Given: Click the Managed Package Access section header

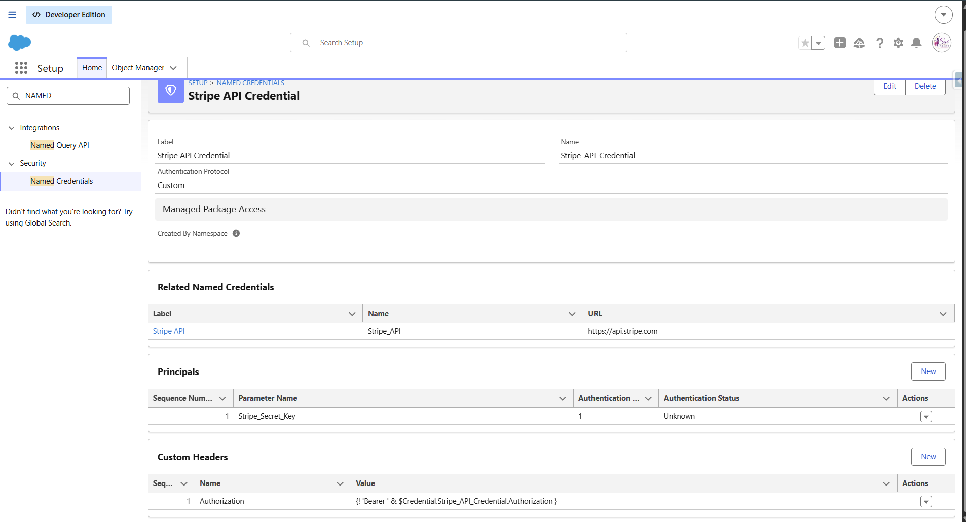Looking at the screenshot, I should click(x=551, y=209).
